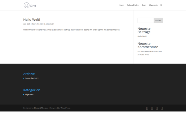Open Hallo Welt! under Neueste Beiträge
This screenshot has height=116, width=186.
coord(142,36)
